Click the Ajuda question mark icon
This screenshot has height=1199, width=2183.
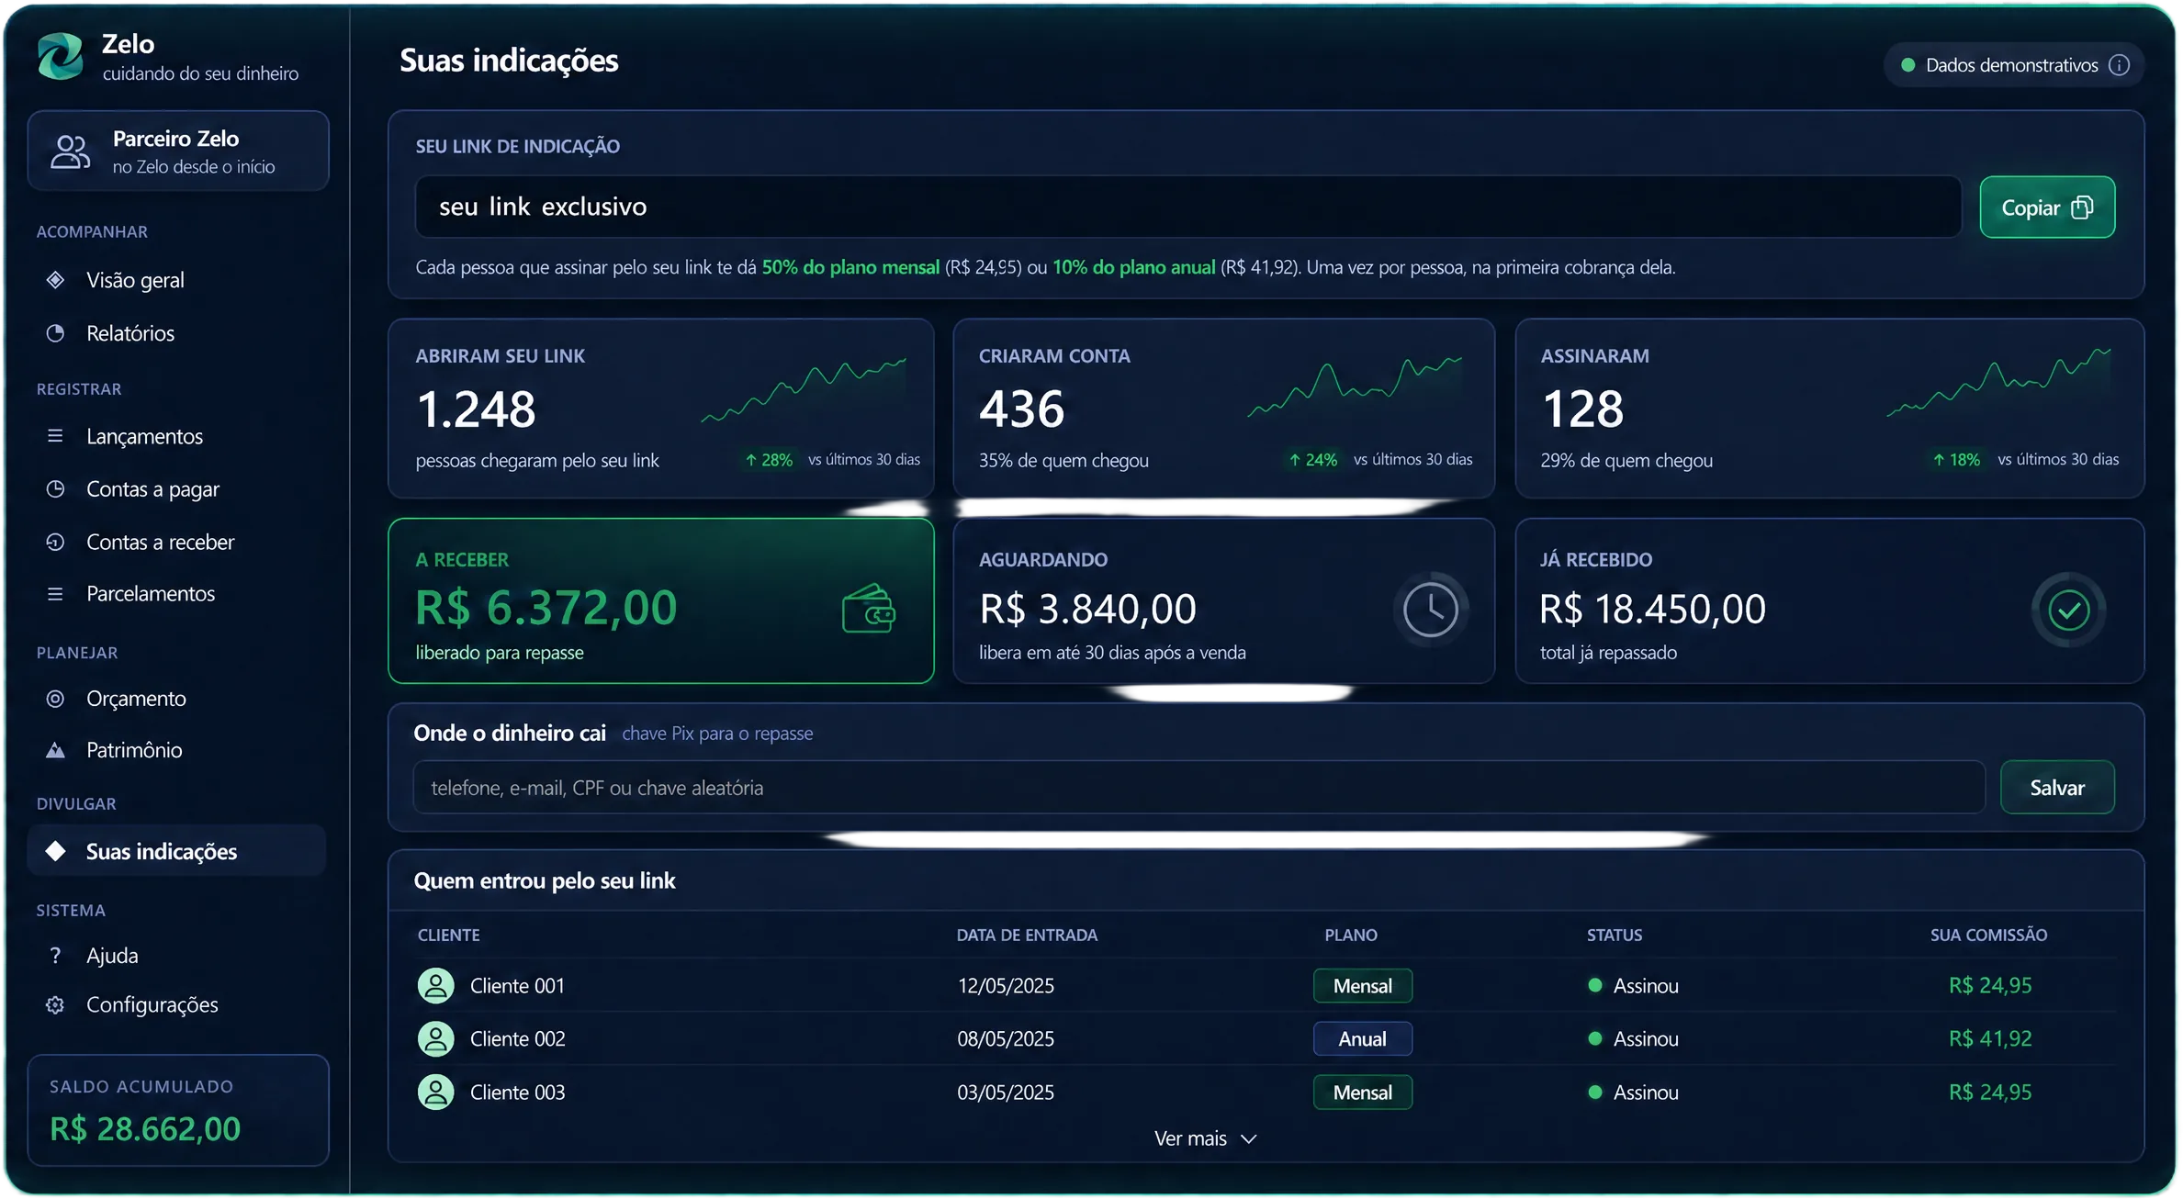[x=55, y=956]
